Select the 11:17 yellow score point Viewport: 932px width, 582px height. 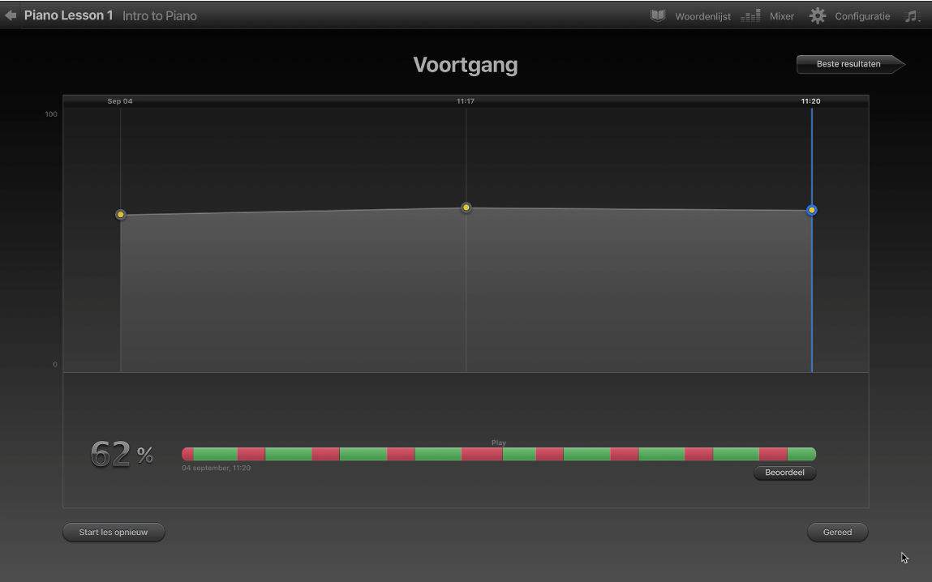(466, 208)
